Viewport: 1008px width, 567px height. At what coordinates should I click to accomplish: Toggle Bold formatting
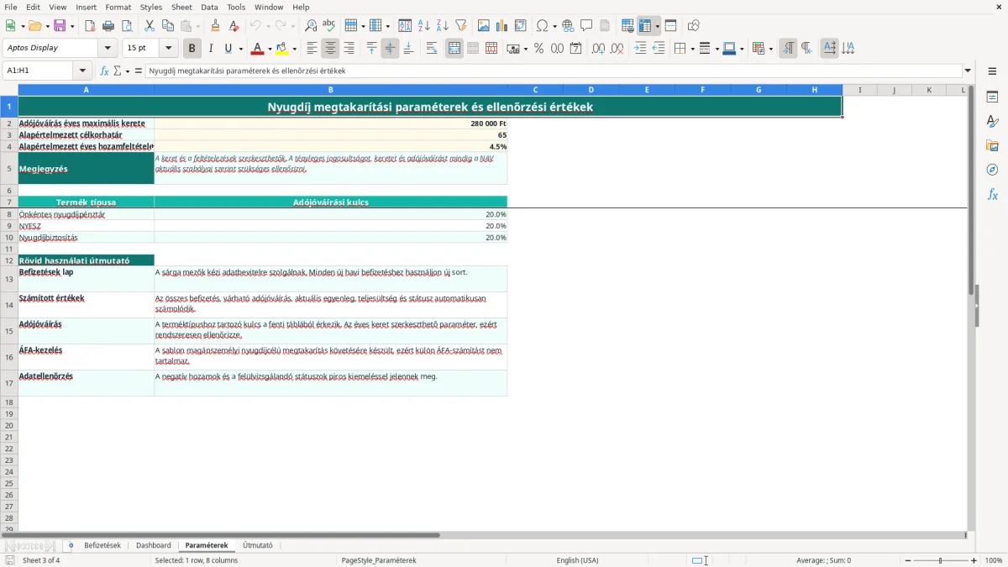192,48
